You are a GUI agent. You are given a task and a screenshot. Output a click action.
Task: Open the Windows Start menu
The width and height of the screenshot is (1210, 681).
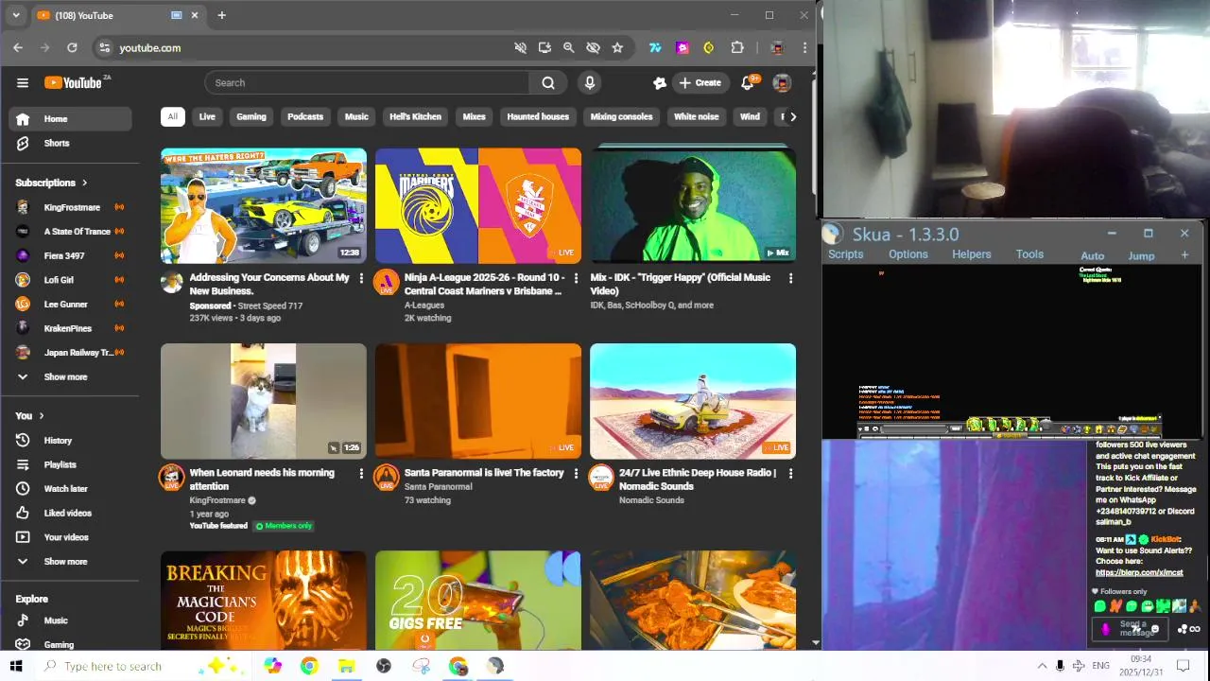click(x=16, y=666)
